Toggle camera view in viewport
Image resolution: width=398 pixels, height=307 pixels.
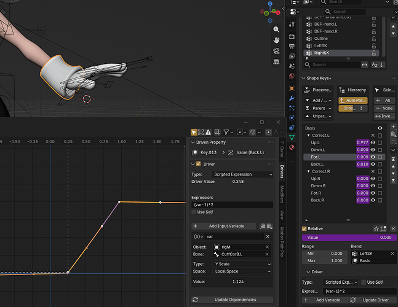[276, 51]
